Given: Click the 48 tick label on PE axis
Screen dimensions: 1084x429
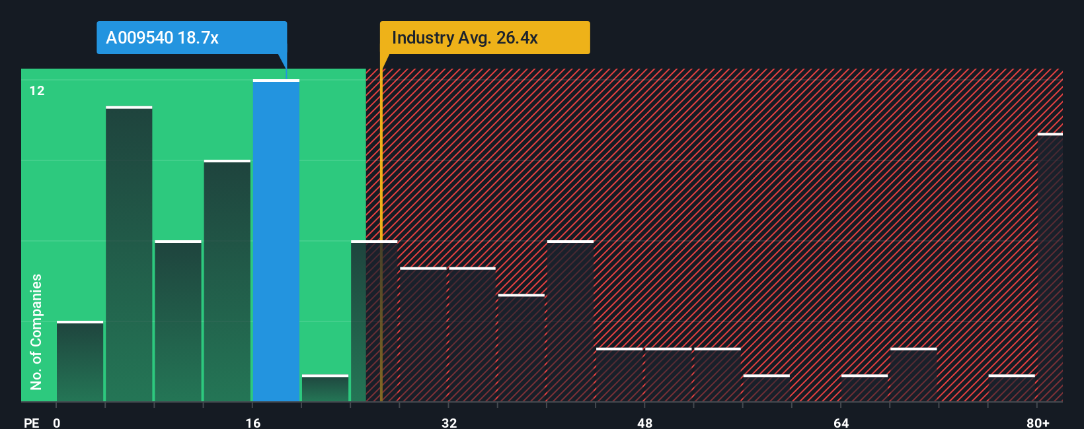Looking at the screenshot, I should coord(645,422).
